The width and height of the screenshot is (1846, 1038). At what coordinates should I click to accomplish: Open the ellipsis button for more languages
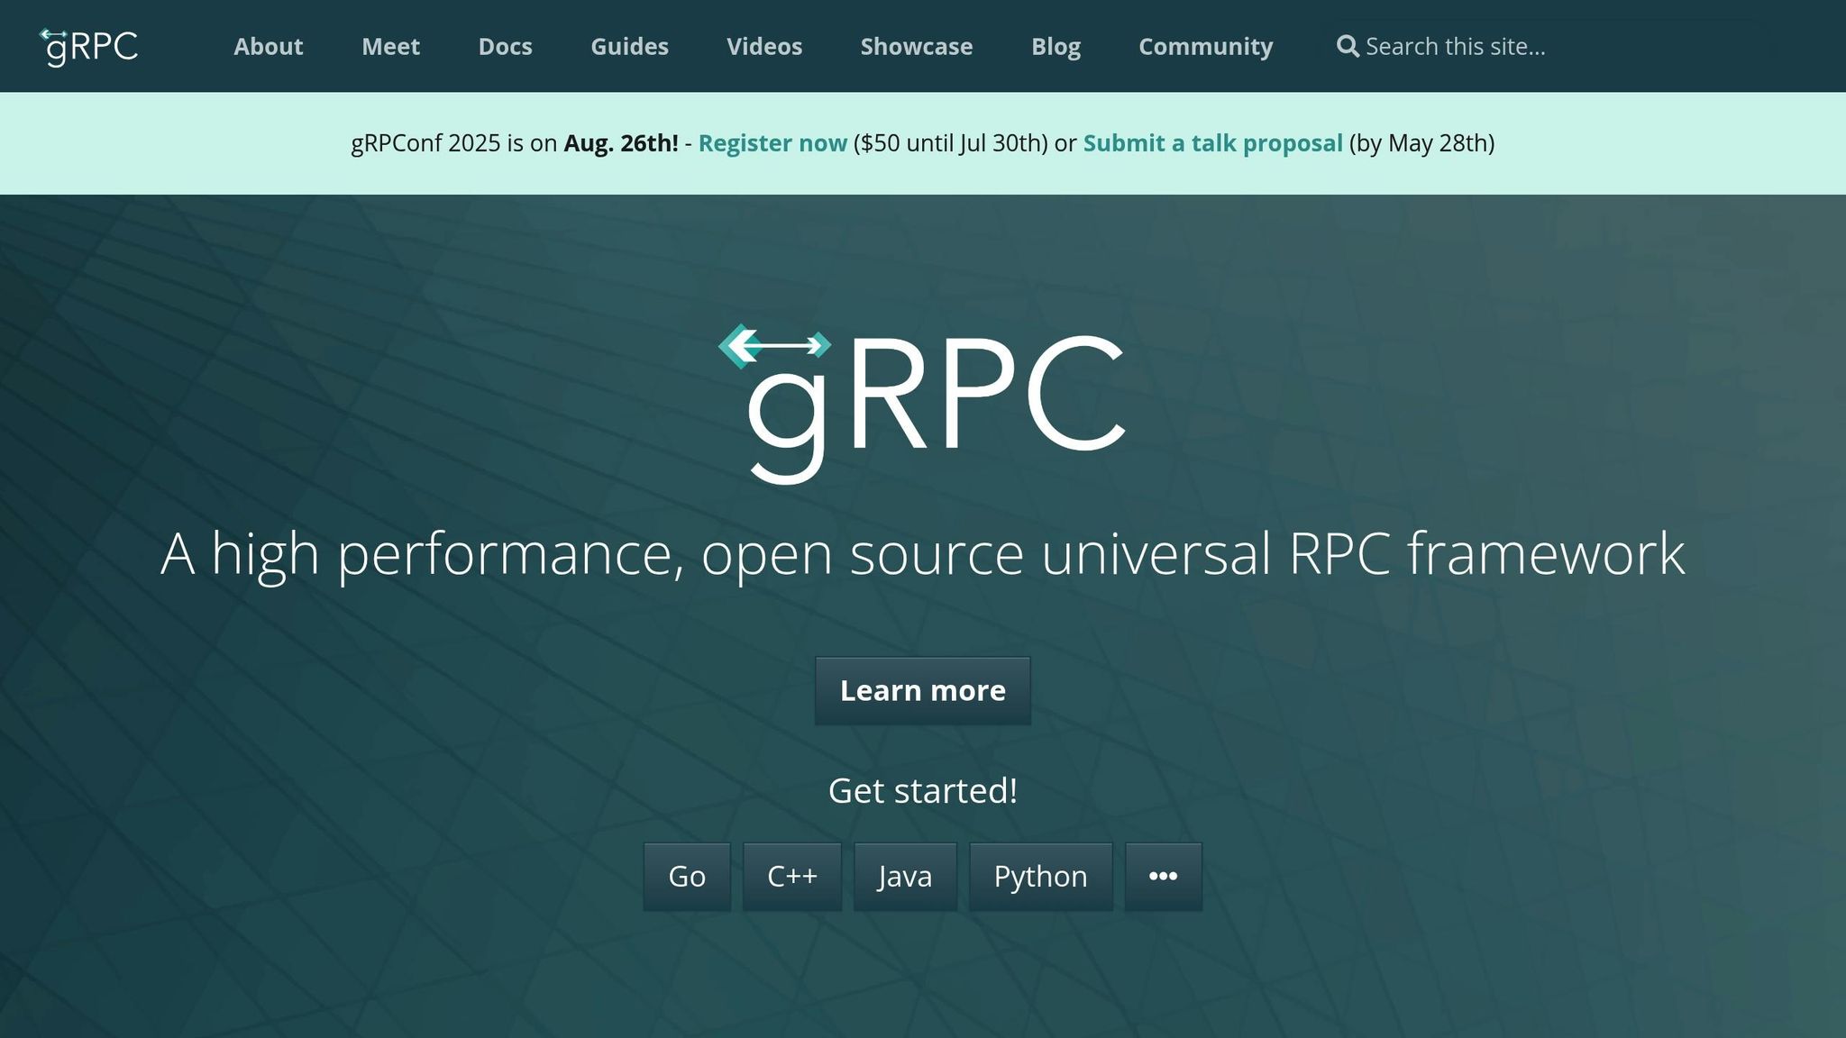tap(1163, 875)
